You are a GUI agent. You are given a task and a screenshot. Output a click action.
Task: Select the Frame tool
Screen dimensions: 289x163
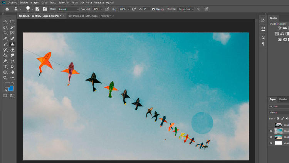click(12, 33)
